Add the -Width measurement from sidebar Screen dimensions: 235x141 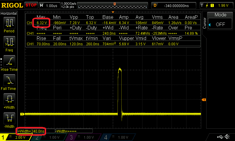click(x=9, y=119)
